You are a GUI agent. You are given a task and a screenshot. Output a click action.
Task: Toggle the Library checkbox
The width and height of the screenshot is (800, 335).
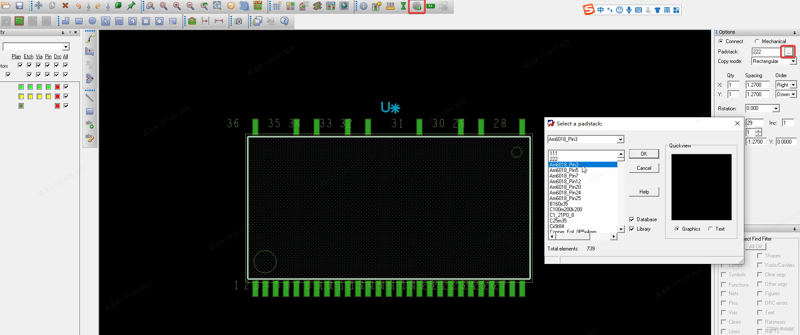coord(632,229)
